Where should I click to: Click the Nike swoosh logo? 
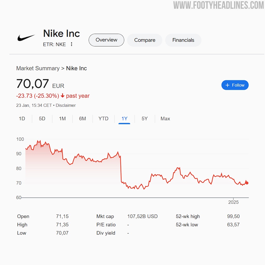(x=26, y=38)
